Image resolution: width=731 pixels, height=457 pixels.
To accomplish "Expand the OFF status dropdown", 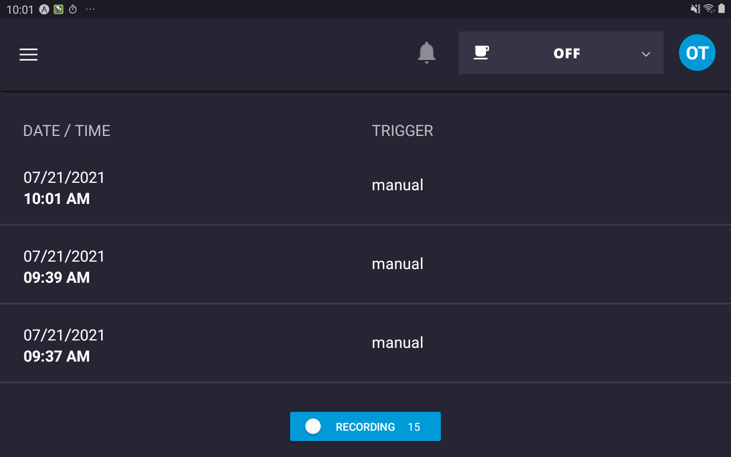I will 567,53.
